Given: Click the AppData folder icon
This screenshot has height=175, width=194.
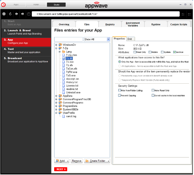Looking at the screenshot, I should point(60,96).
